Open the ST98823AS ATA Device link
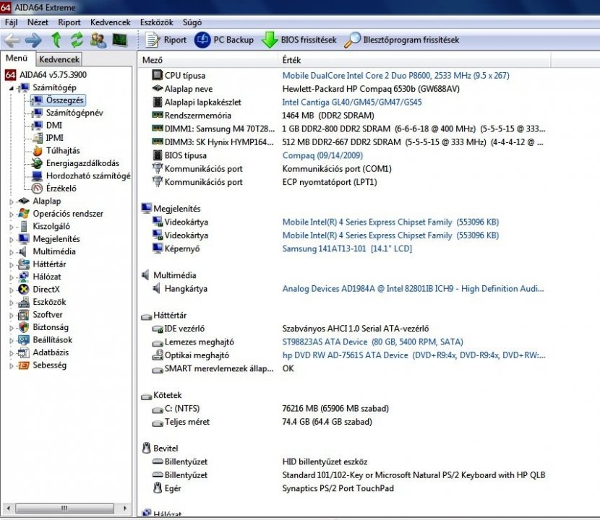The image size is (600, 520). tap(373, 342)
